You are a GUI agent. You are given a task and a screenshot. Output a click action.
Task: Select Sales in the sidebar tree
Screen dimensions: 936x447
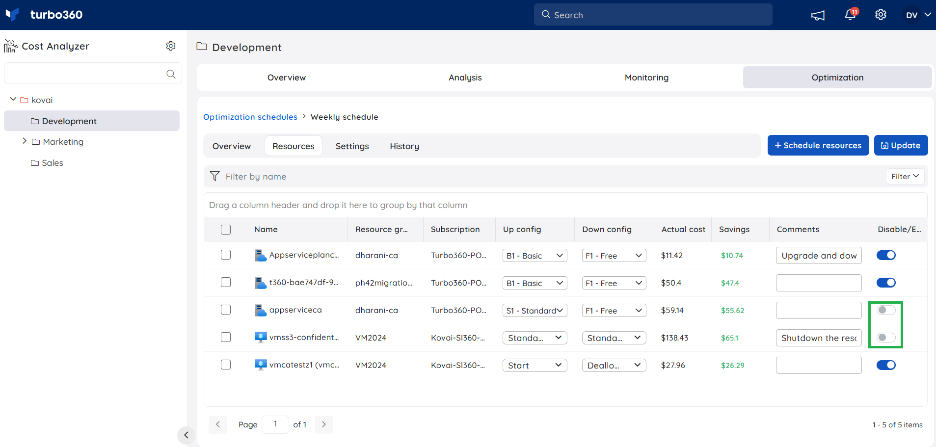[x=53, y=163]
